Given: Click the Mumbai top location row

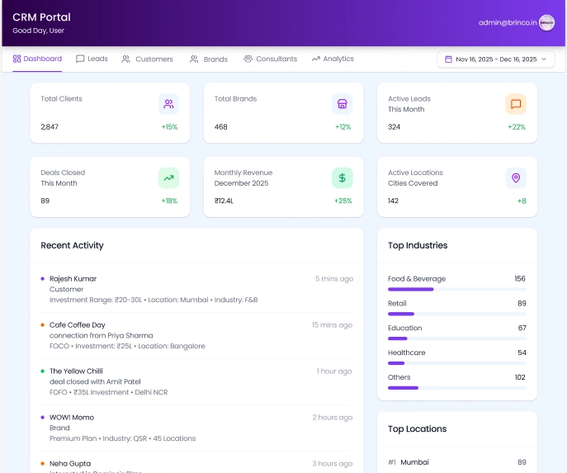Looking at the screenshot, I should (456, 462).
